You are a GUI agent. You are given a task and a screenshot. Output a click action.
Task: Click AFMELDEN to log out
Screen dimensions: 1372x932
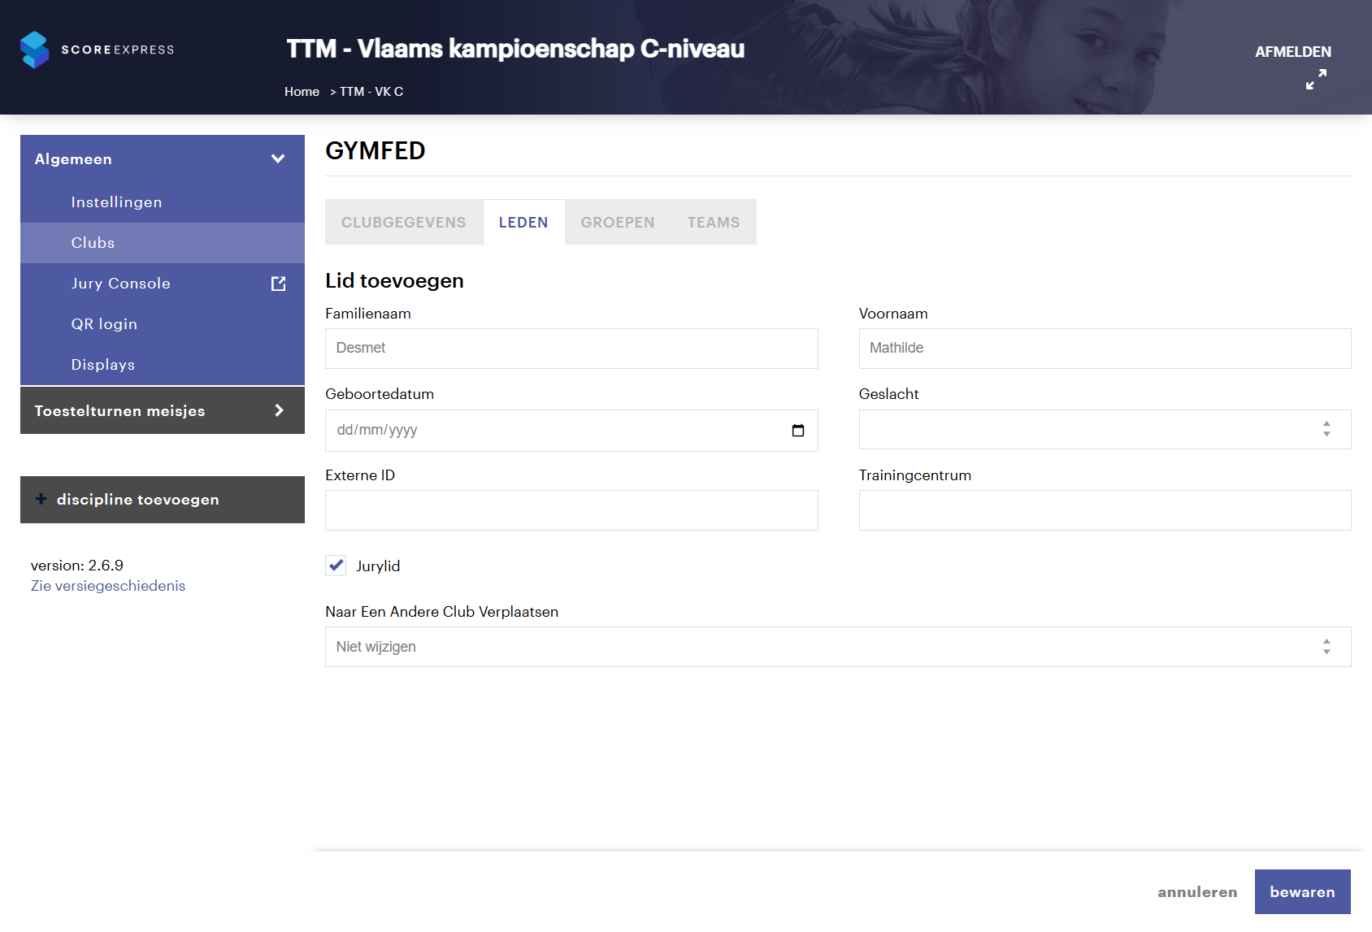point(1292,52)
